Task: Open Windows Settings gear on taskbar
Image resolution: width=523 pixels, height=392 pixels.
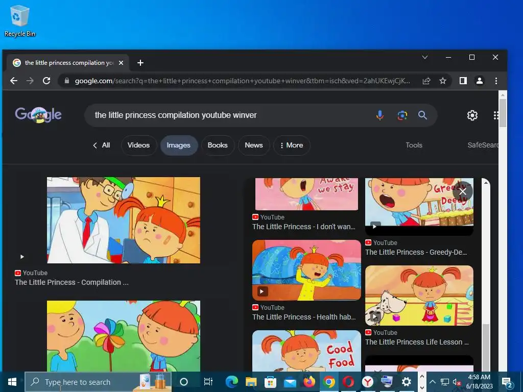Action: point(406,382)
